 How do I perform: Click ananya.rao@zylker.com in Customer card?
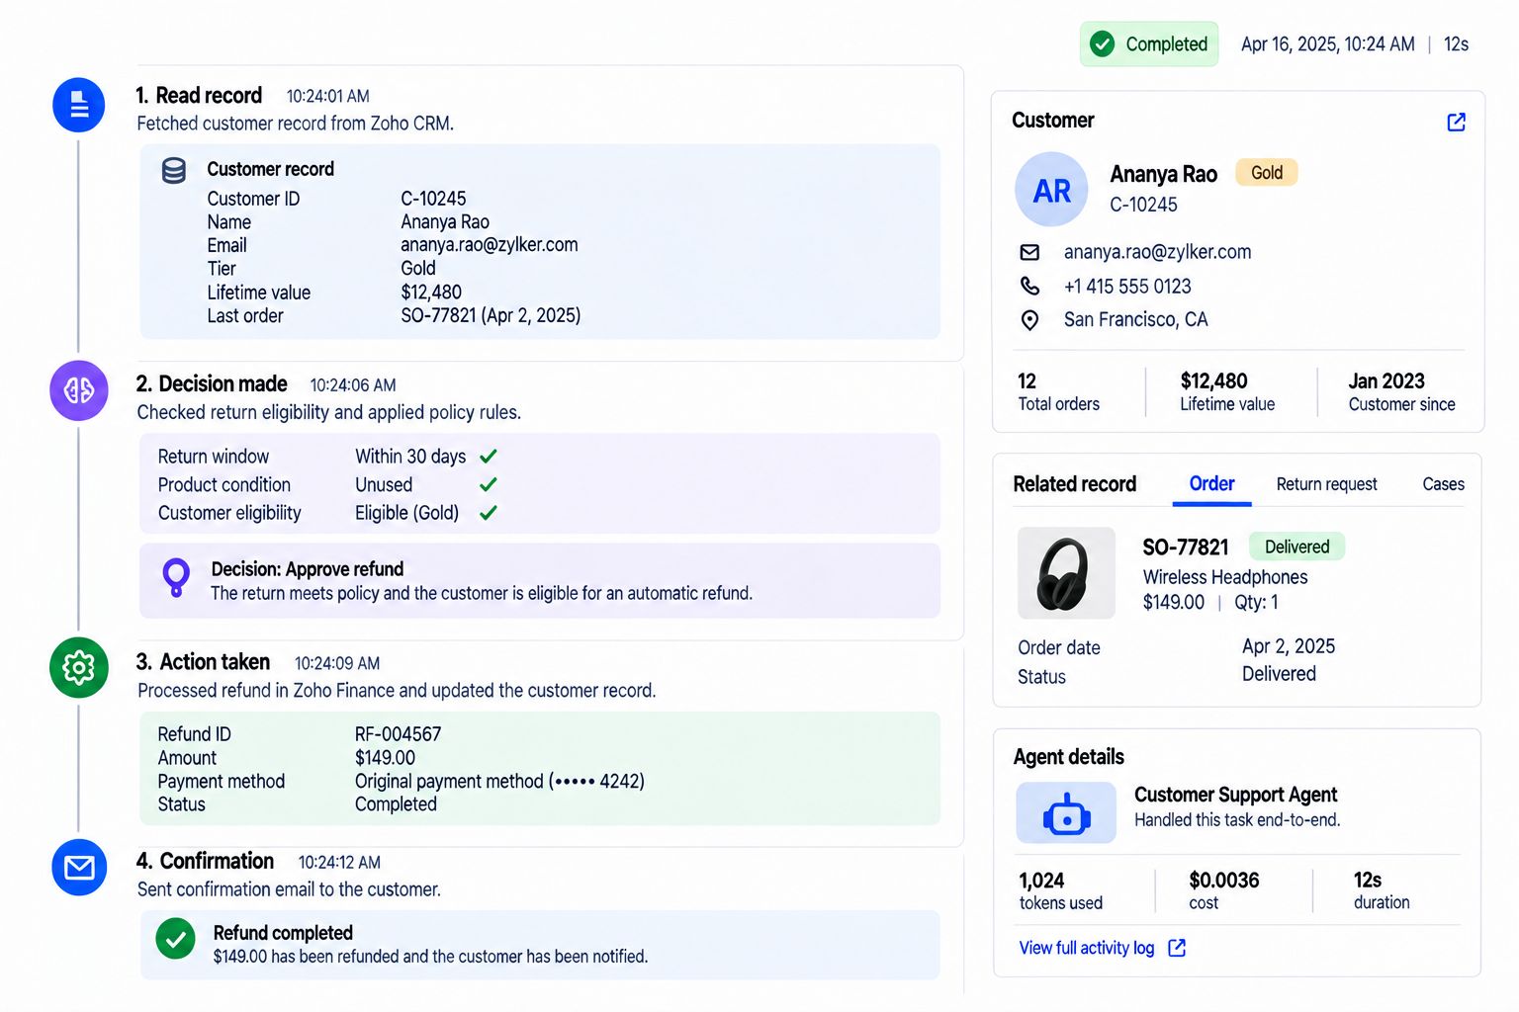coord(1157,252)
